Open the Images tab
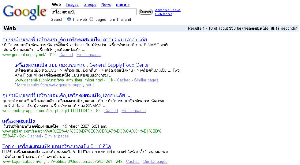300x165 pixels. [72, 4]
